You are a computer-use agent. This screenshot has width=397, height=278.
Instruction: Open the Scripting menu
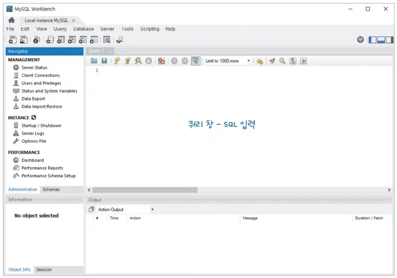[150, 29]
